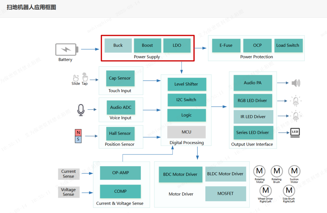The height and width of the screenshot is (213, 327).
Task: Click the microphone icon for voice input
Action: [x=81, y=110]
